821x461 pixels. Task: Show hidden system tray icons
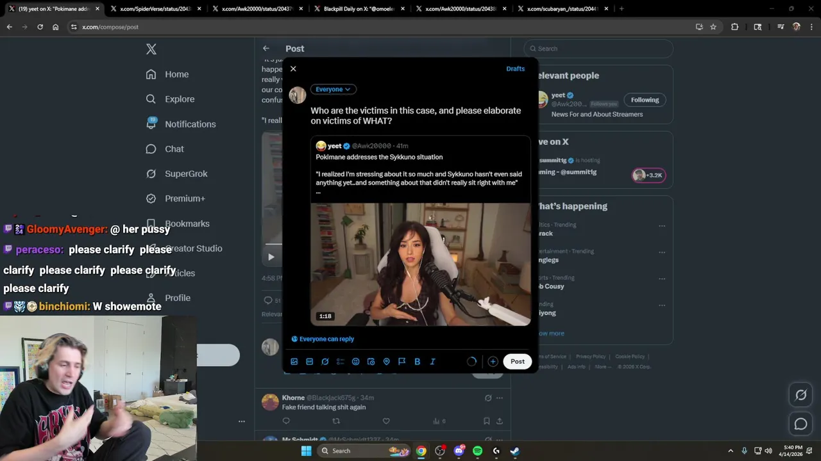731,451
